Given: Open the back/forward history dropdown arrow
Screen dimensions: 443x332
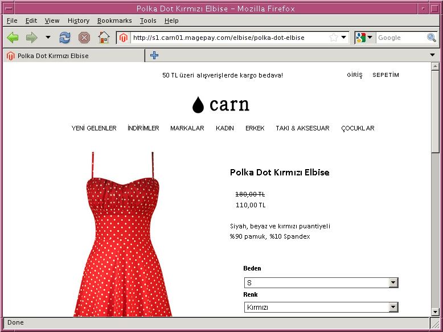Looking at the screenshot, I should pyautogui.click(x=48, y=37).
